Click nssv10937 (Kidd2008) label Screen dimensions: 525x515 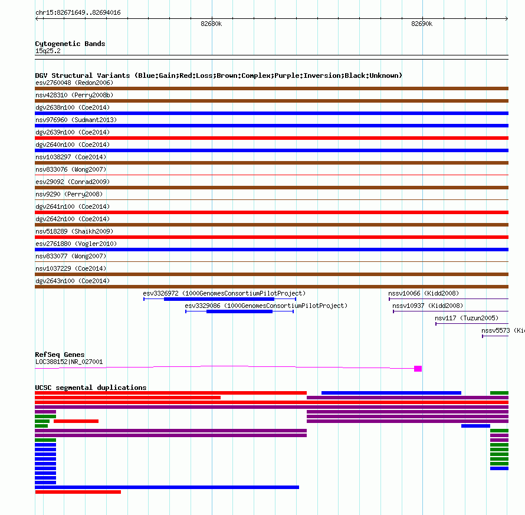[x=428, y=306]
